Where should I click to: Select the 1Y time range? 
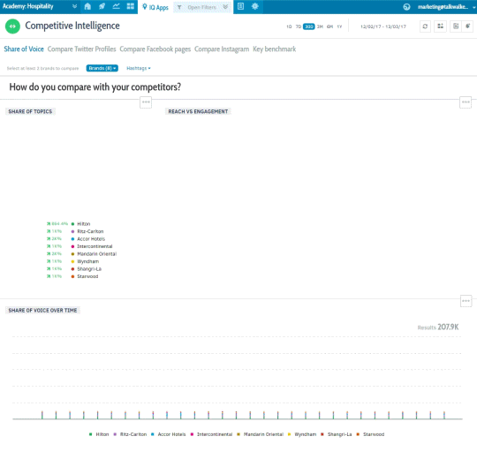pyautogui.click(x=339, y=26)
